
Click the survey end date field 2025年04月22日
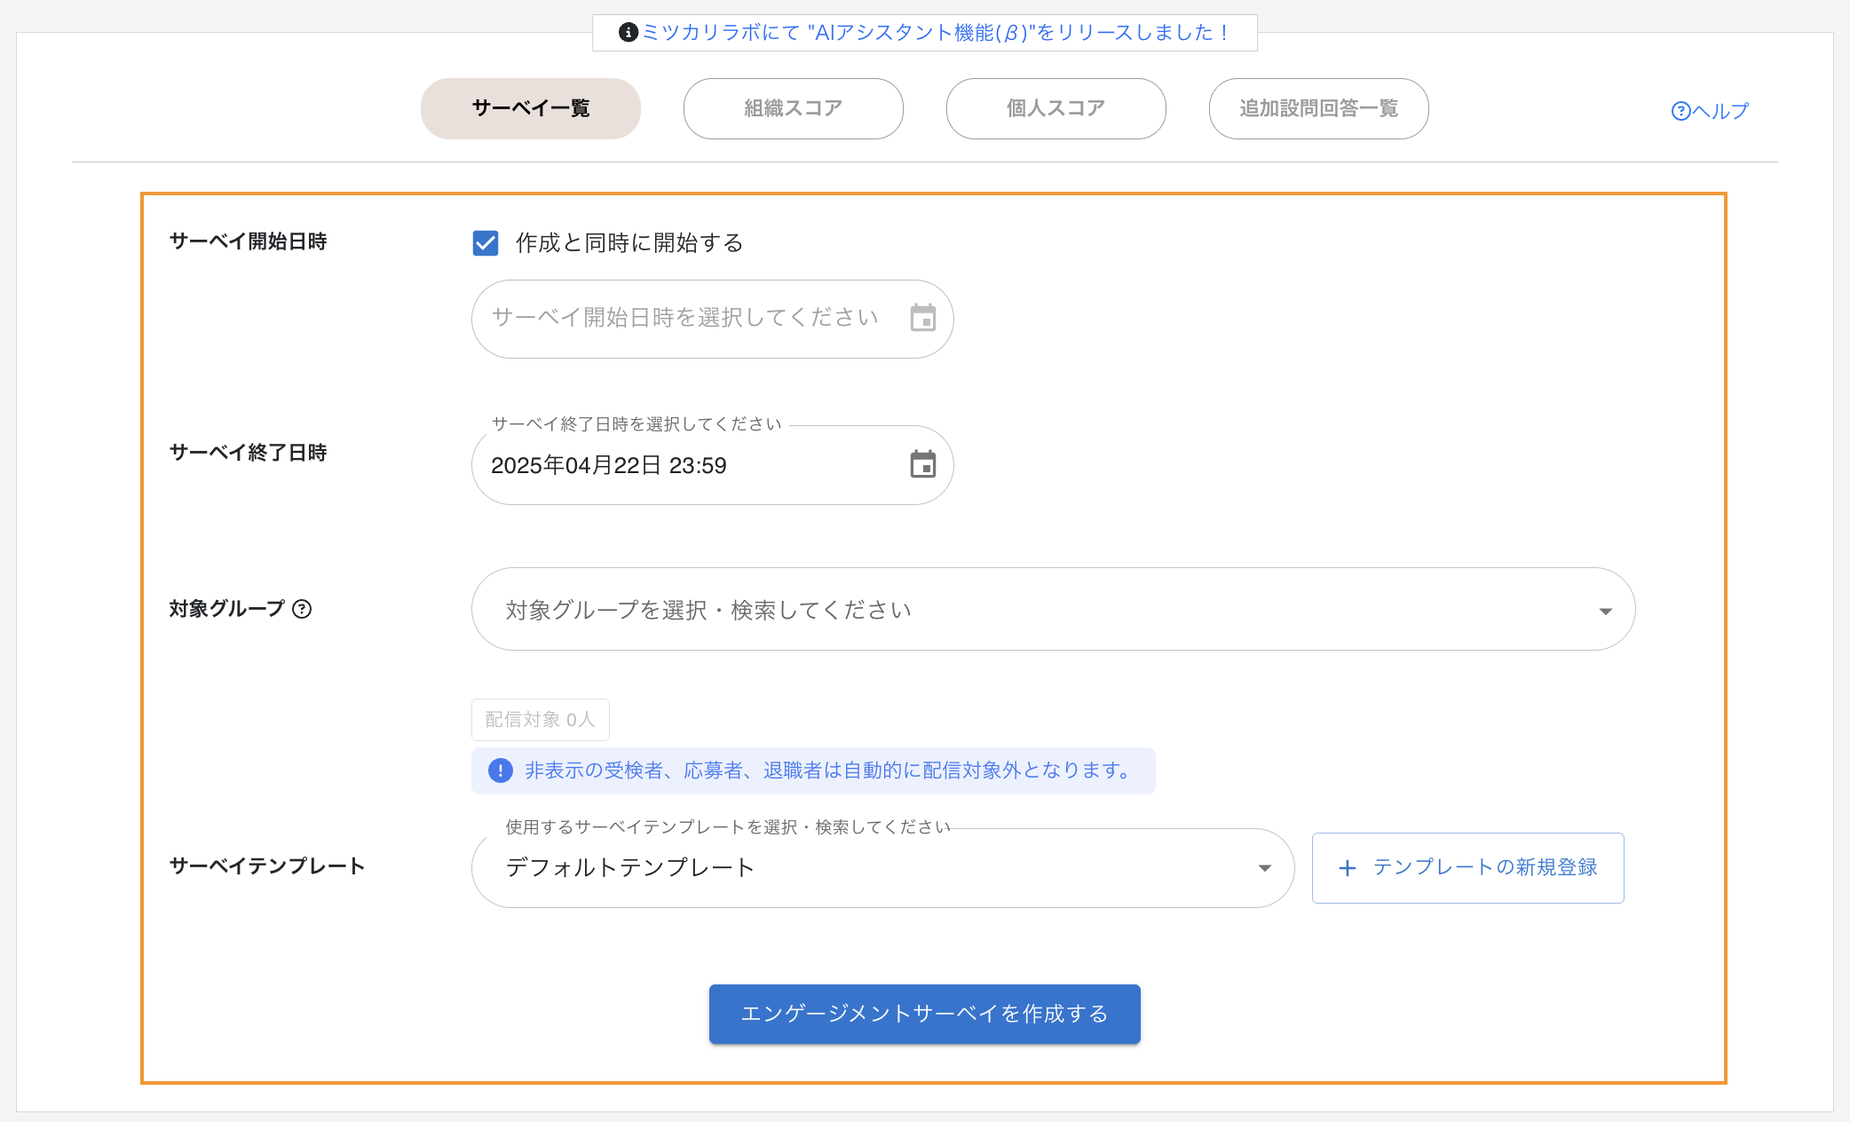tap(675, 465)
